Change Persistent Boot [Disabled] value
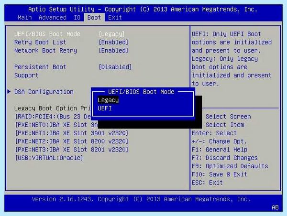Viewport: 287px width, 216px height. pyautogui.click(x=115, y=67)
